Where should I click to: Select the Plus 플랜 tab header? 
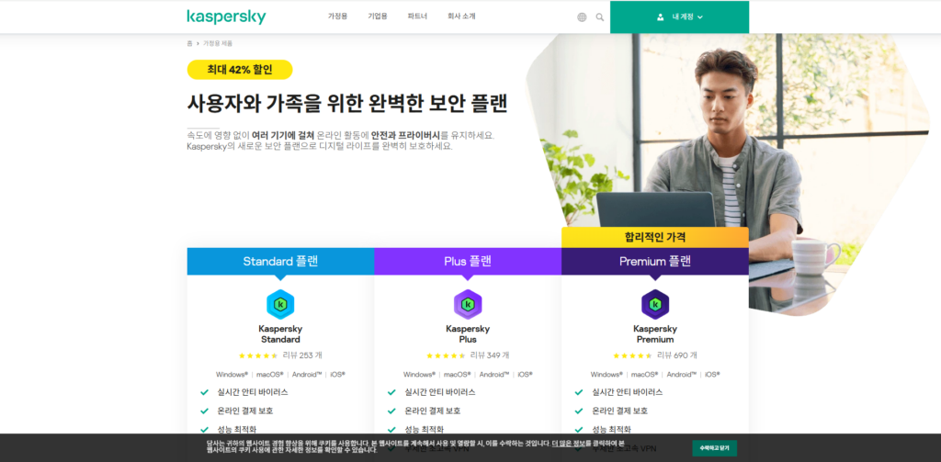(x=468, y=262)
